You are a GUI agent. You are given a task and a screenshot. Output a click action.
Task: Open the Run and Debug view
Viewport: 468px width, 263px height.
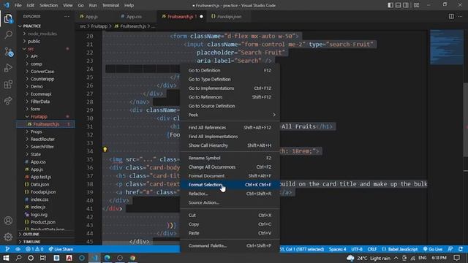point(8,68)
